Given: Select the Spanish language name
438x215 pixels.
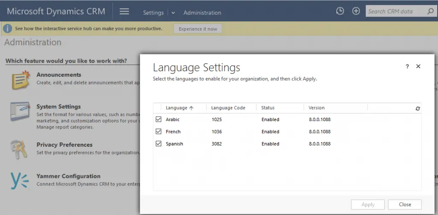Looking at the screenshot, I should [x=175, y=144].
